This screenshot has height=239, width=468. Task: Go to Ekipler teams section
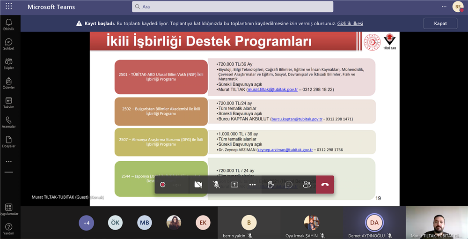point(8,64)
